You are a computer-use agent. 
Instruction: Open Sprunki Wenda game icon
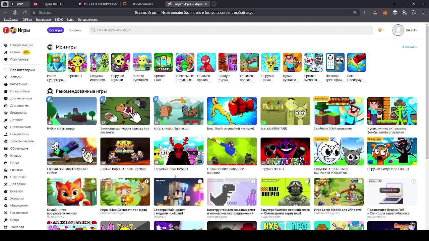pyautogui.click(x=313, y=62)
